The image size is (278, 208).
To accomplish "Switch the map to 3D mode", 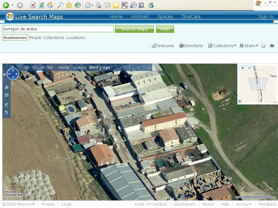I will pos(34,68).
